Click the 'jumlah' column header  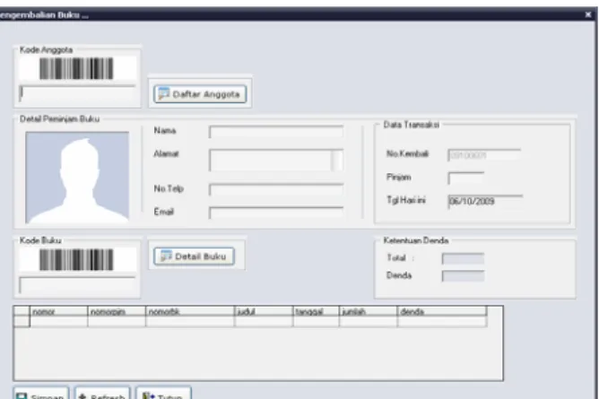[369, 311]
